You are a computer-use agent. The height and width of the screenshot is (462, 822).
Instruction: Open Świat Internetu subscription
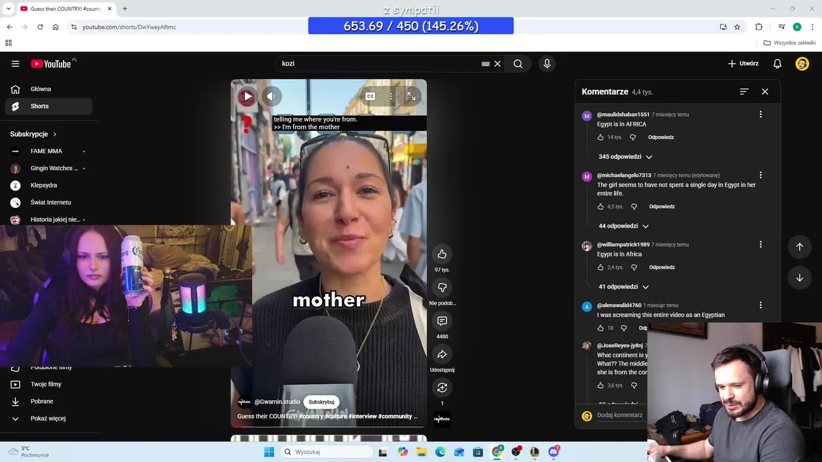[49, 202]
